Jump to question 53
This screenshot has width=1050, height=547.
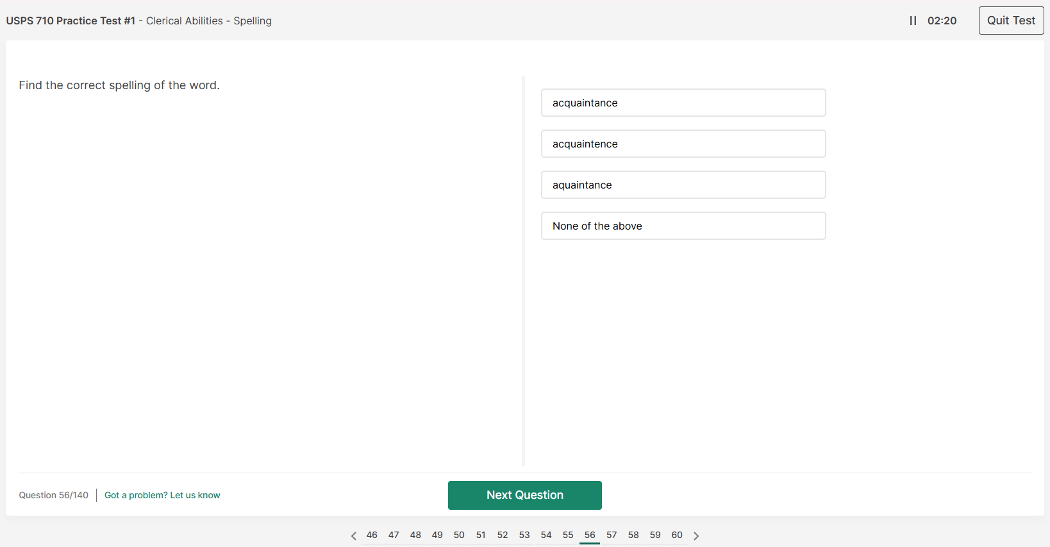(x=524, y=535)
